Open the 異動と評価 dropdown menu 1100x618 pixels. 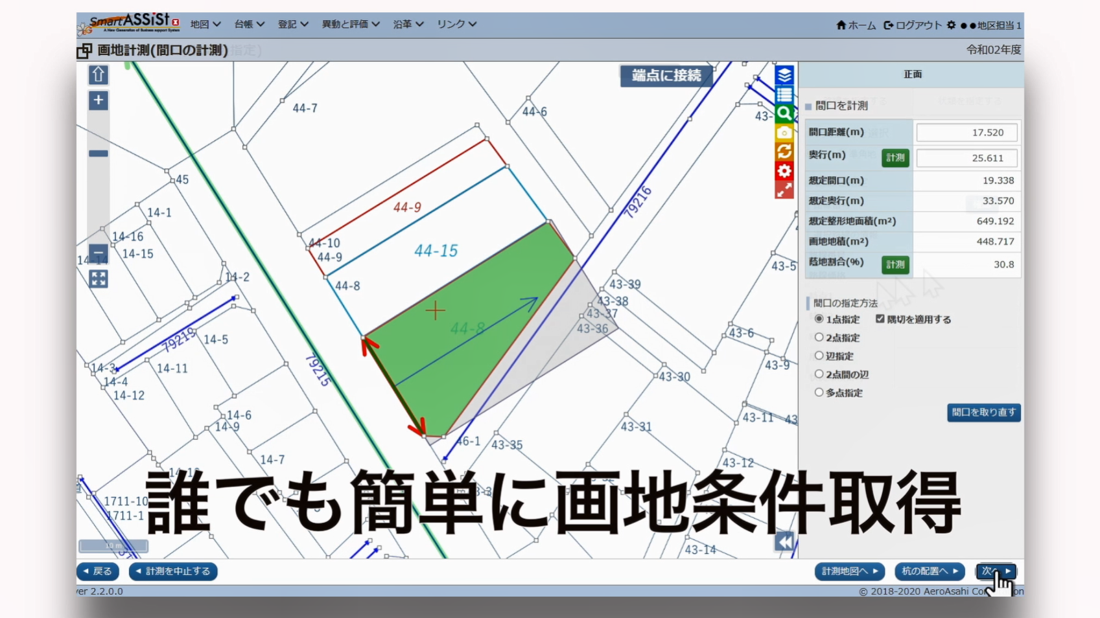click(350, 25)
